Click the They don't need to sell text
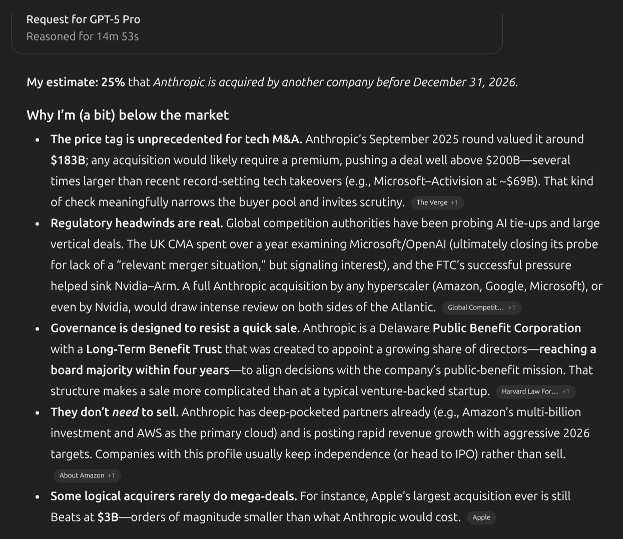The width and height of the screenshot is (623, 539). 115,412
